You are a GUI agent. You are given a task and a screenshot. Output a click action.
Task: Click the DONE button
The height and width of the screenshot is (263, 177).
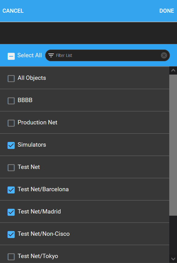pyautogui.click(x=166, y=11)
